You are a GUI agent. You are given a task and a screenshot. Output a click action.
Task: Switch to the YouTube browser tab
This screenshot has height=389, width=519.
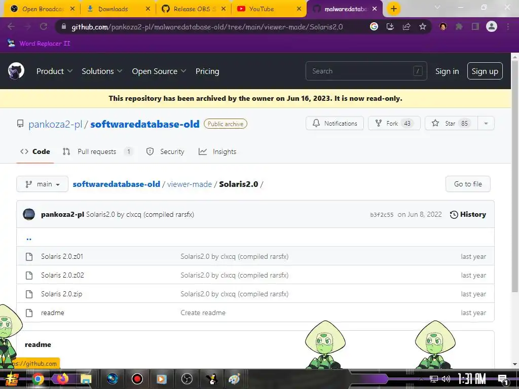269,9
